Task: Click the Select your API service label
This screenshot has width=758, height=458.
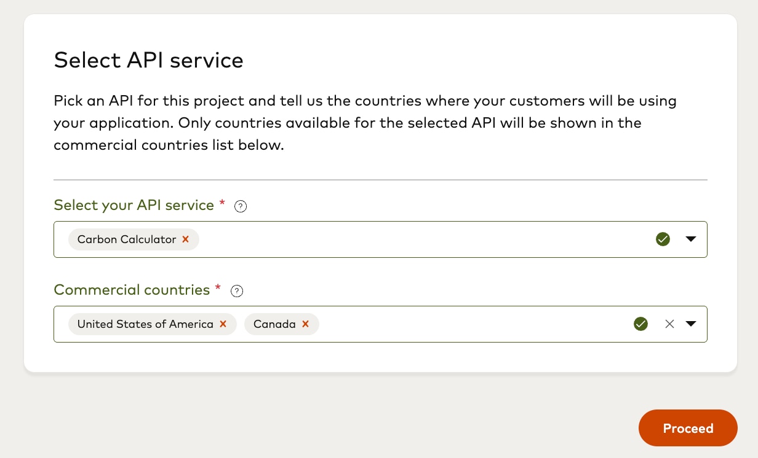Action: 135,205
